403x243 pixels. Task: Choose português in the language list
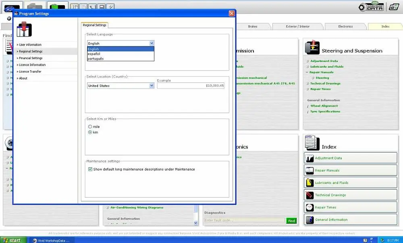coord(120,58)
